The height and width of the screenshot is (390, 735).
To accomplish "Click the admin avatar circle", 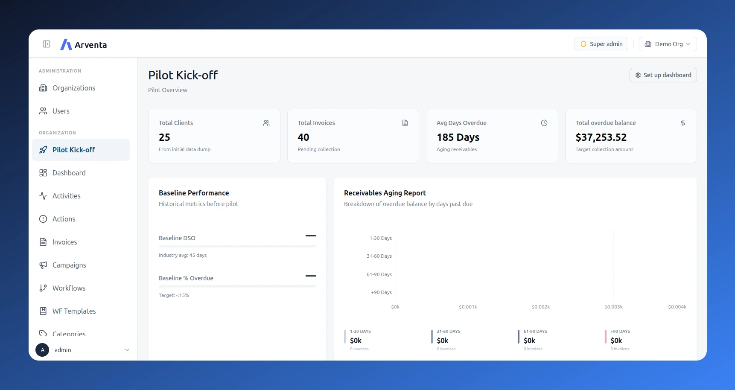I will [42, 350].
